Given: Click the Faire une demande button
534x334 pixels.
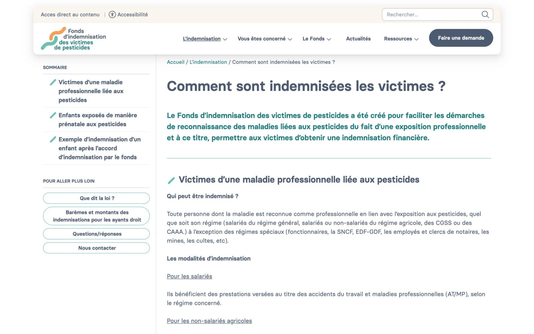Looking at the screenshot, I should pos(461,38).
